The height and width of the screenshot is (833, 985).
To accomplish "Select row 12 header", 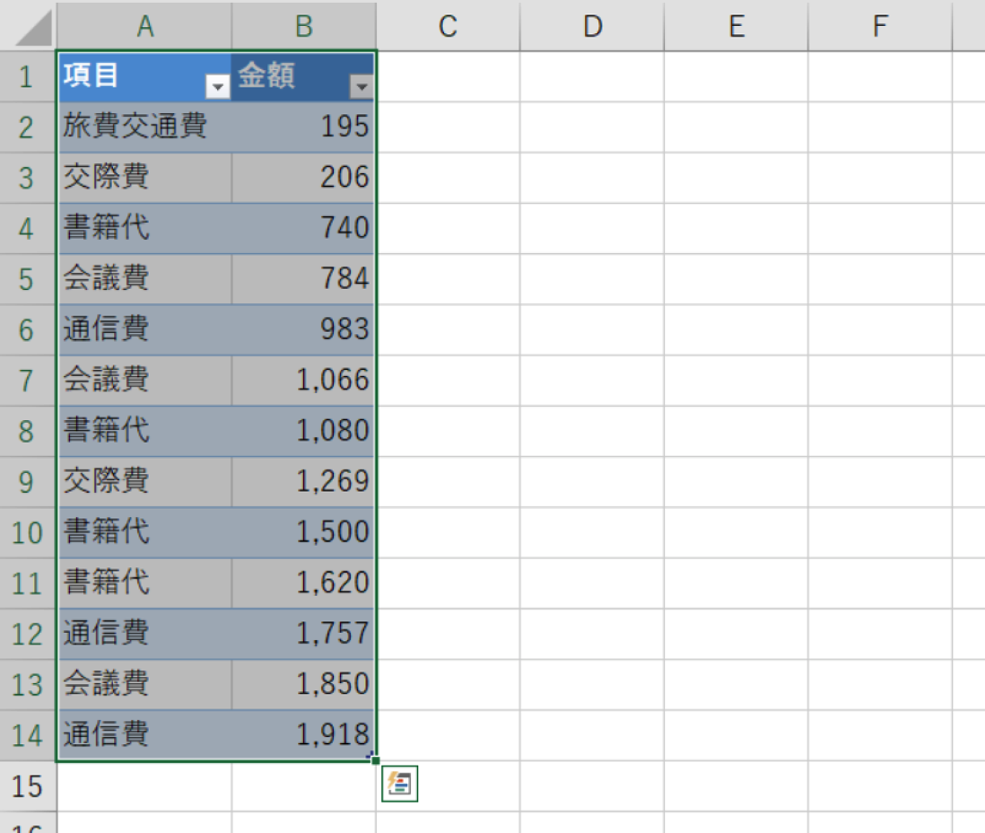I will tap(27, 635).
